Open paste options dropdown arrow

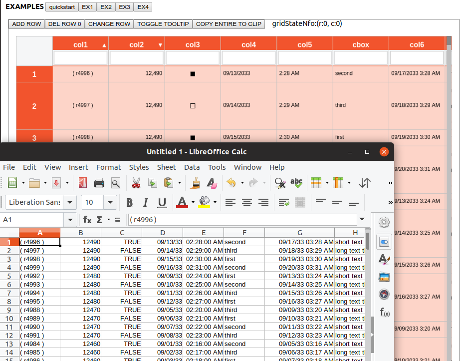click(x=179, y=183)
